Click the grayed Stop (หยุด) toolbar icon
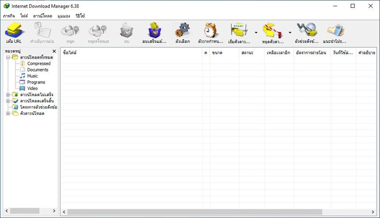Screen dimensions: 380x218 [70, 31]
